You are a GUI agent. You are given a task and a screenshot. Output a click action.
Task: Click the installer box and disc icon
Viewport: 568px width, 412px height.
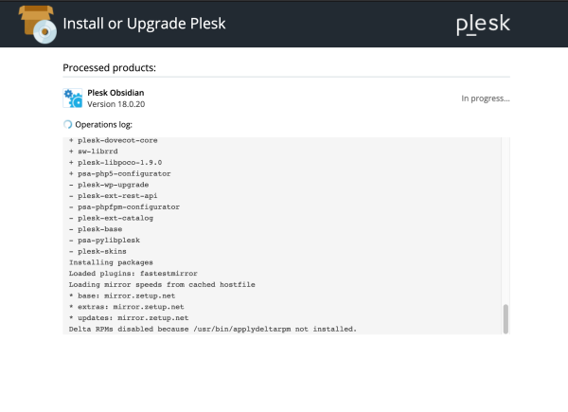coord(38,25)
